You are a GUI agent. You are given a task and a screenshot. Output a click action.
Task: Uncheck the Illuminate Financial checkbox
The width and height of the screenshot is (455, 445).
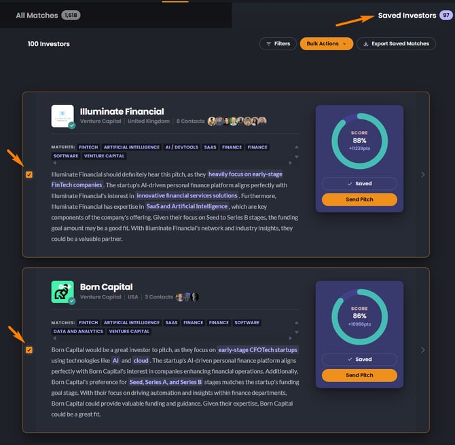coord(29,174)
